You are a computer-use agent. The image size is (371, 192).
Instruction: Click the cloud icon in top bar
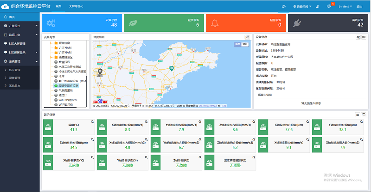point(284,6)
